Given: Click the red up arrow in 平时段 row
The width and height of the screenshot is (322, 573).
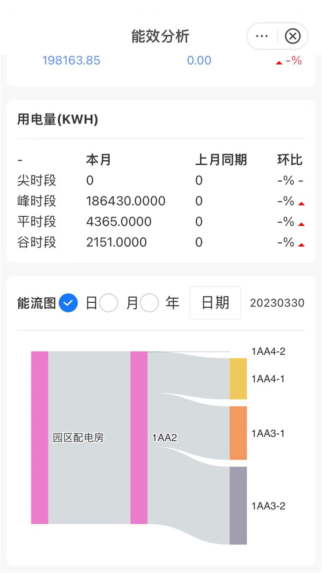Looking at the screenshot, I should 301,224.
